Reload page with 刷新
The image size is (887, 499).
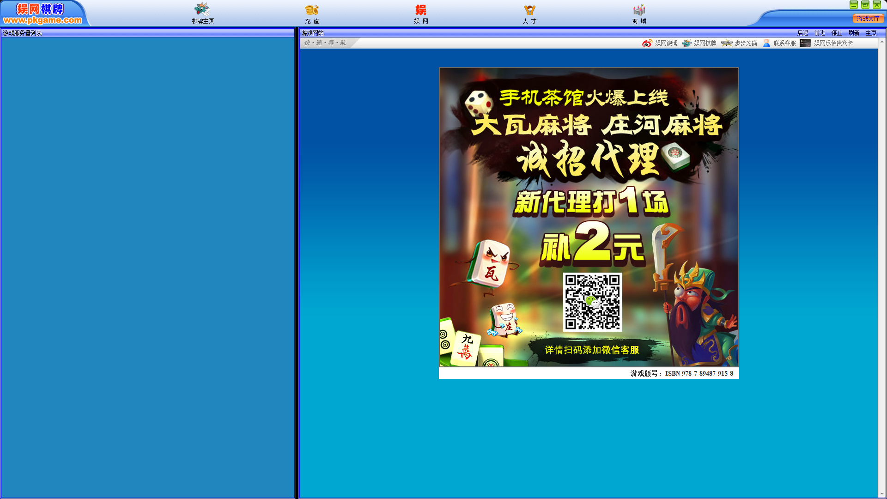[854, 33]
